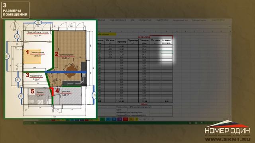Select the Page Break Preview icon
This screenshot has height=143, width=255.
coord(202,123)
